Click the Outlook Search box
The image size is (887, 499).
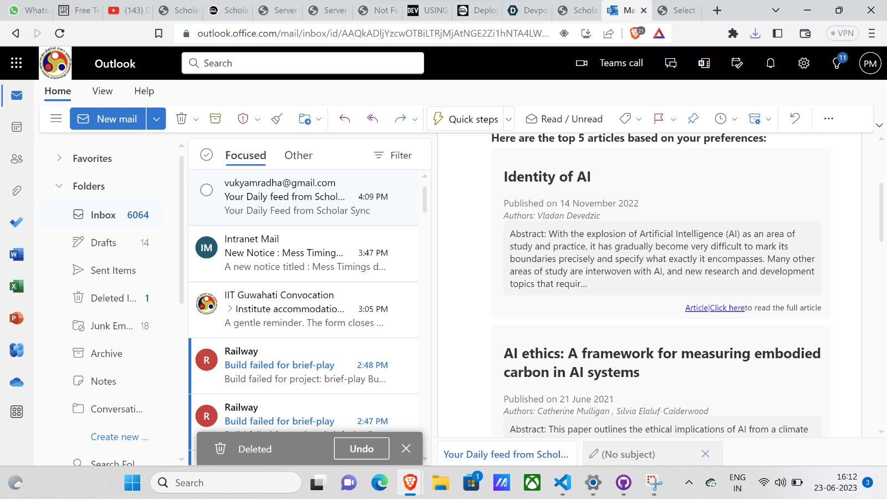[x=303, y=63]
